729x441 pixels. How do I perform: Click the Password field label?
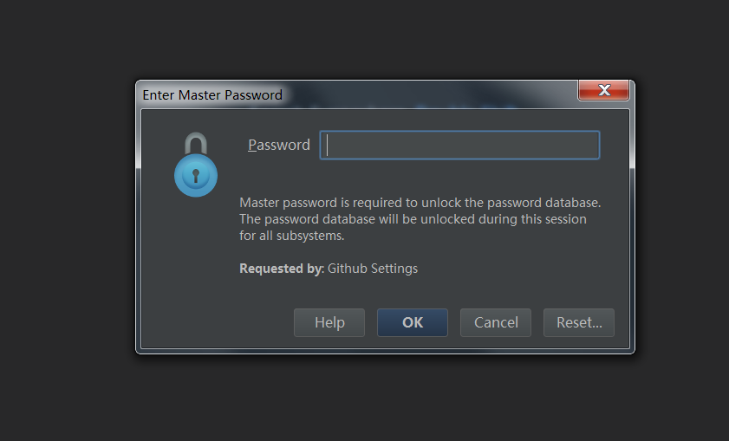[x=279, y=145]
